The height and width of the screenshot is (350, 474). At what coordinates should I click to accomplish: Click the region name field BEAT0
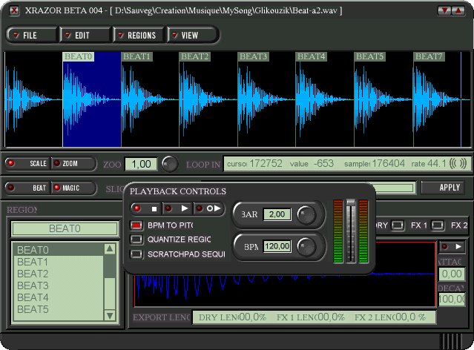[65, 228]
